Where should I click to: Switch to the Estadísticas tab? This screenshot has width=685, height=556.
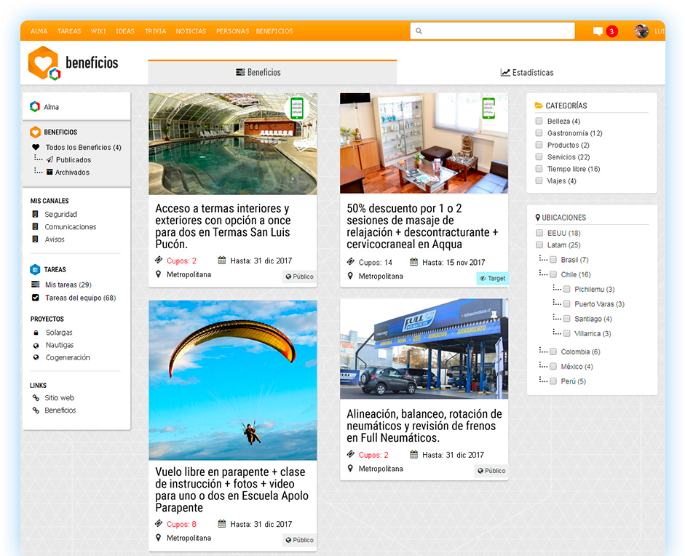(527, 73)
